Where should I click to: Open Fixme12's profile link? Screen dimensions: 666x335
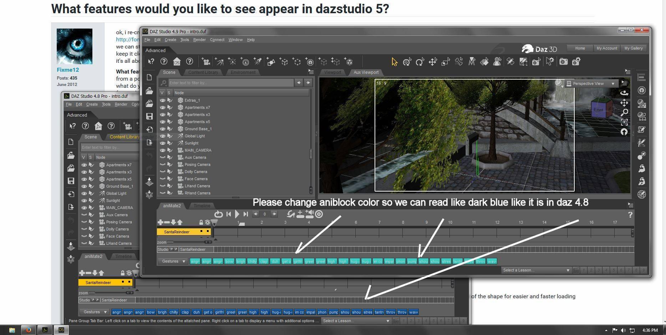[68, 70]
